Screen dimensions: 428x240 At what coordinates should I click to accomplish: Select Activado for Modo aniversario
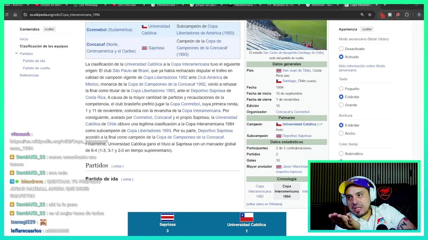pyautogui.click(x=341, y=57)
